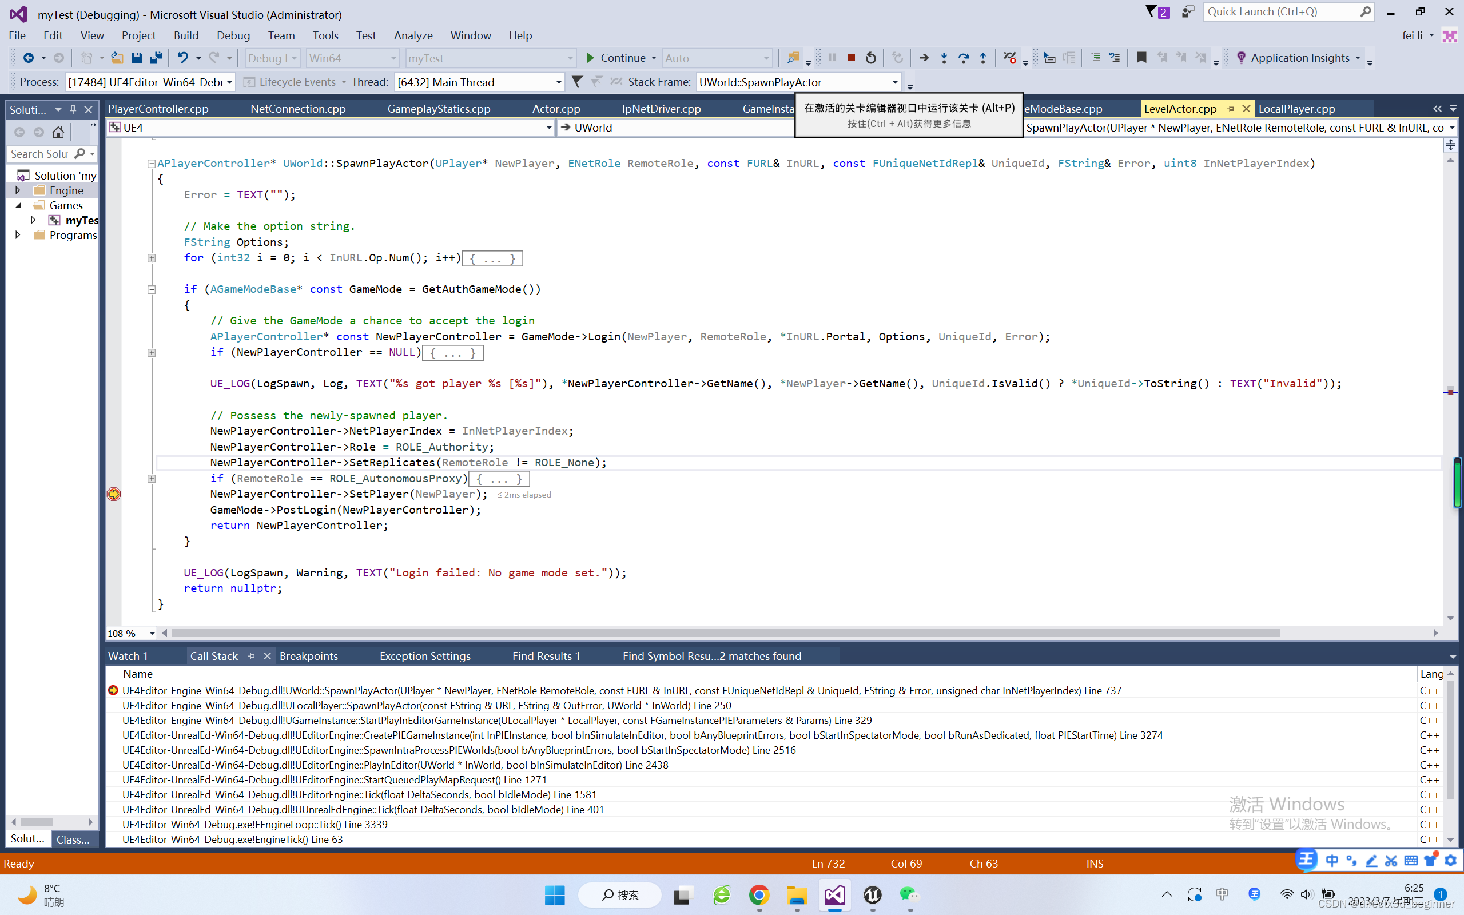Open the Debug menu
1464x915 pixels.
pos(233,35)
